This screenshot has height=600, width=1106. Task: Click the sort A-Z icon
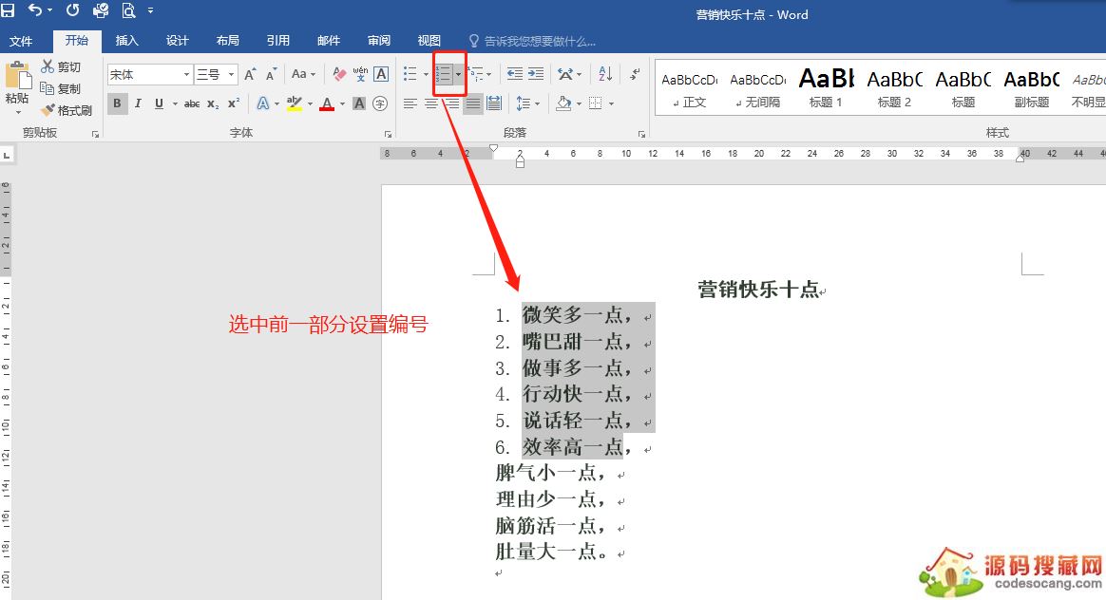tap(605, 74)
